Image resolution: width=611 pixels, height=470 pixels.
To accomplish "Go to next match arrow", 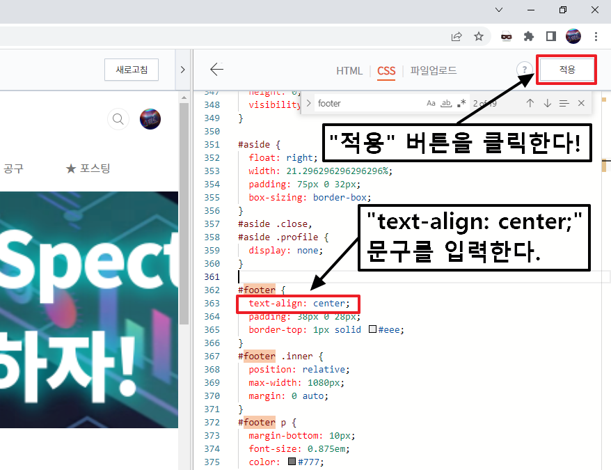I will 548,103.
